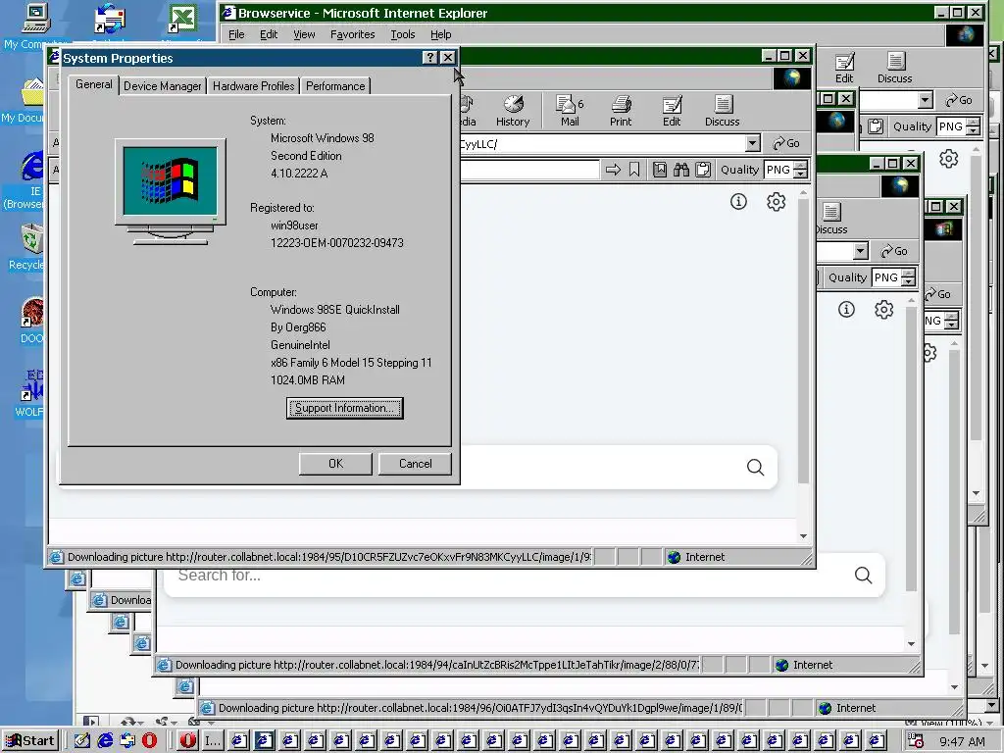1004x753 pixels.
Task: Click Edit icon next to Print
Action: (672, 111)
